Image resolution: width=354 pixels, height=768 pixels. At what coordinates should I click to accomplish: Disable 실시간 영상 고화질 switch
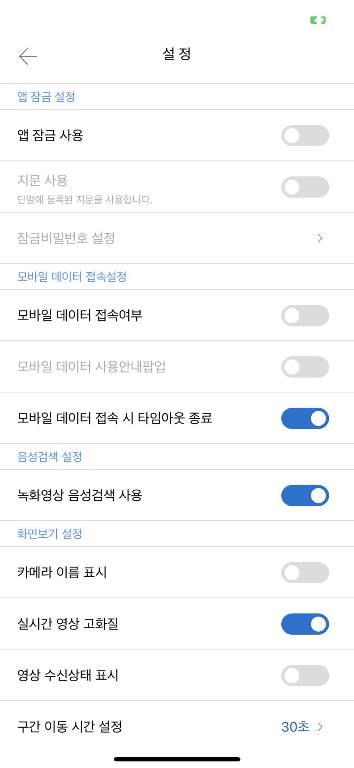pyautogui.click(x=305, y=624)
